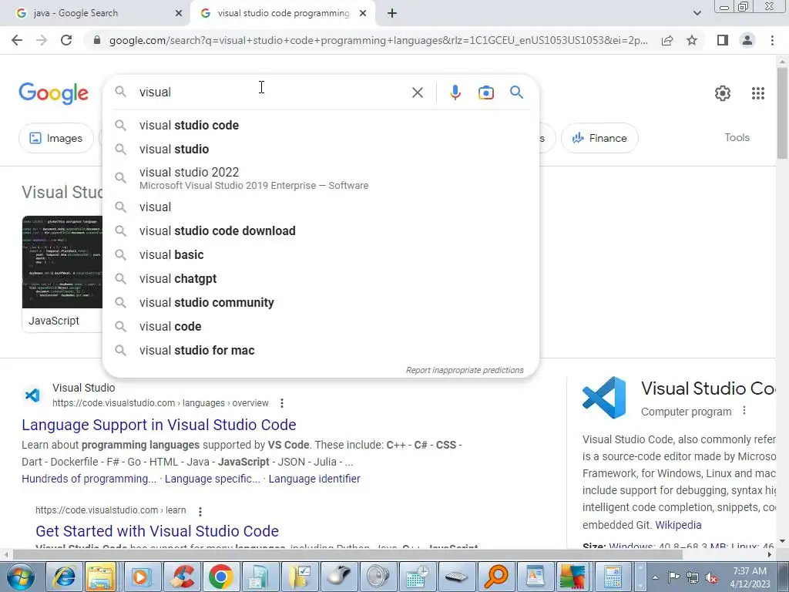
Task: Start voice search with the microphone icon
Action: 455,92
